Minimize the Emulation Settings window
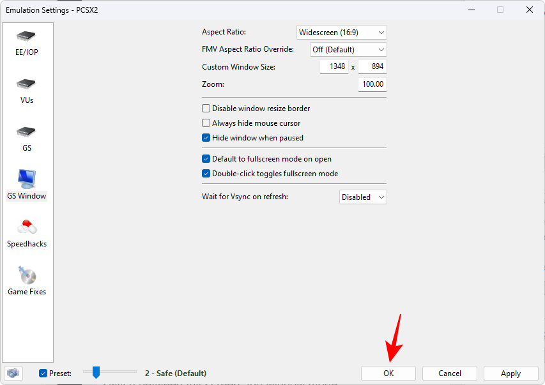 point(472,10)
